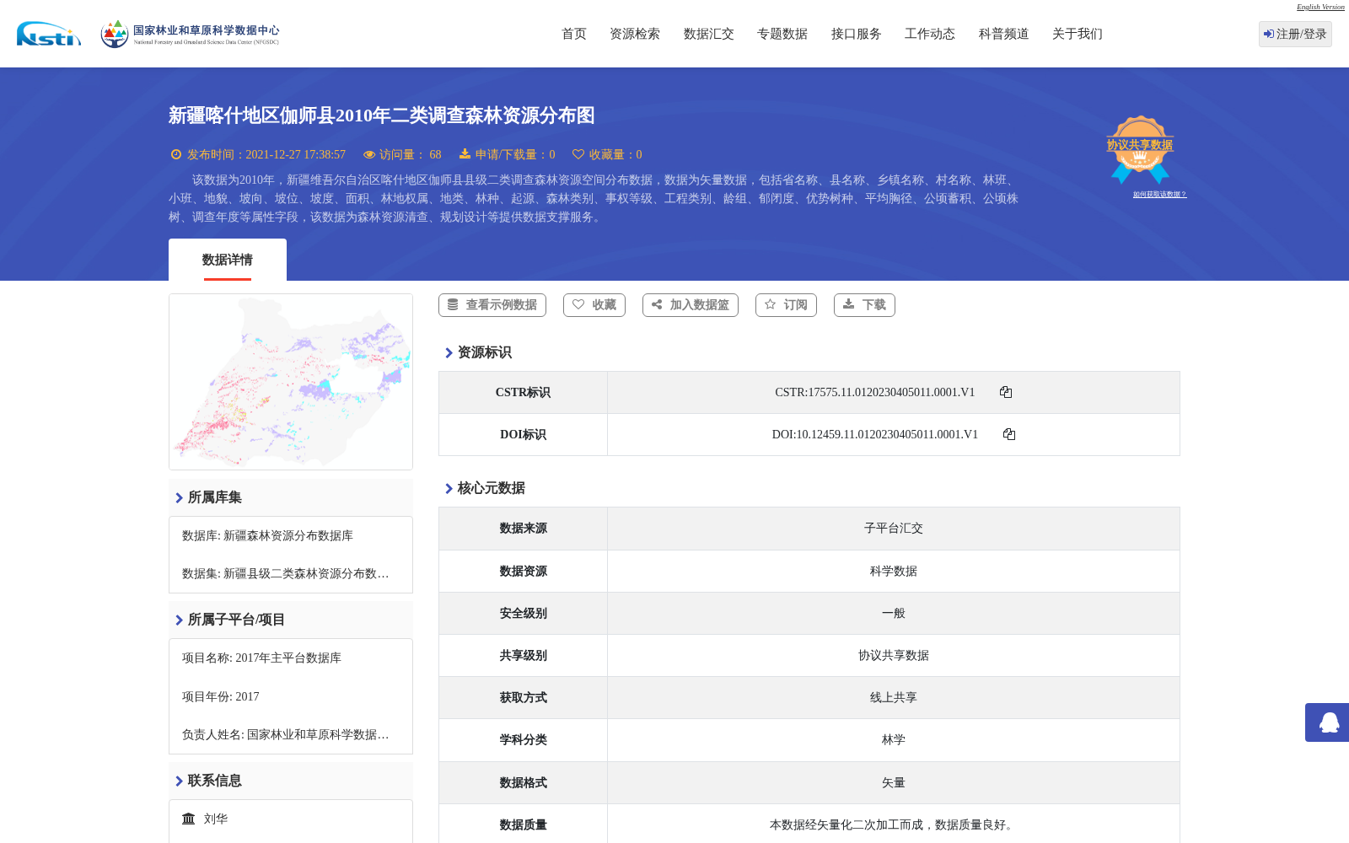1349x843 pixels.
Task: Add dataset via 加入数据篮 button
Action: [691, 305]
